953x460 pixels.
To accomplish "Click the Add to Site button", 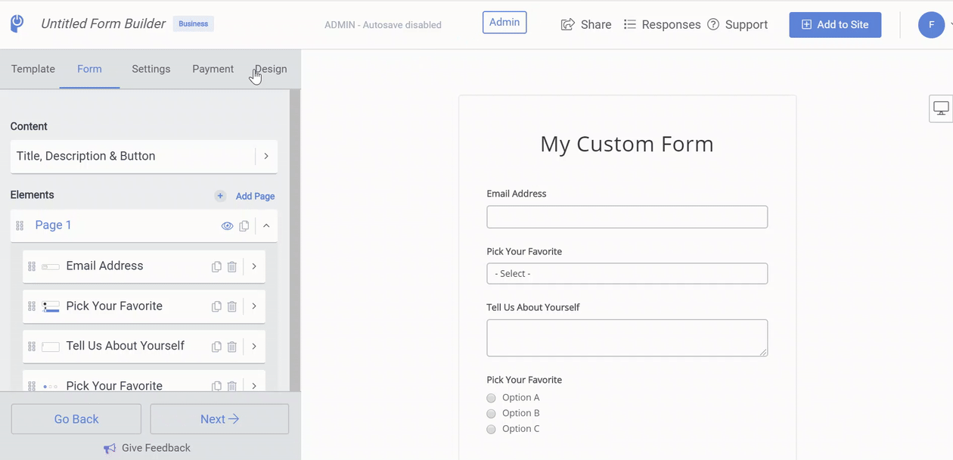I will tap(835, 25).
